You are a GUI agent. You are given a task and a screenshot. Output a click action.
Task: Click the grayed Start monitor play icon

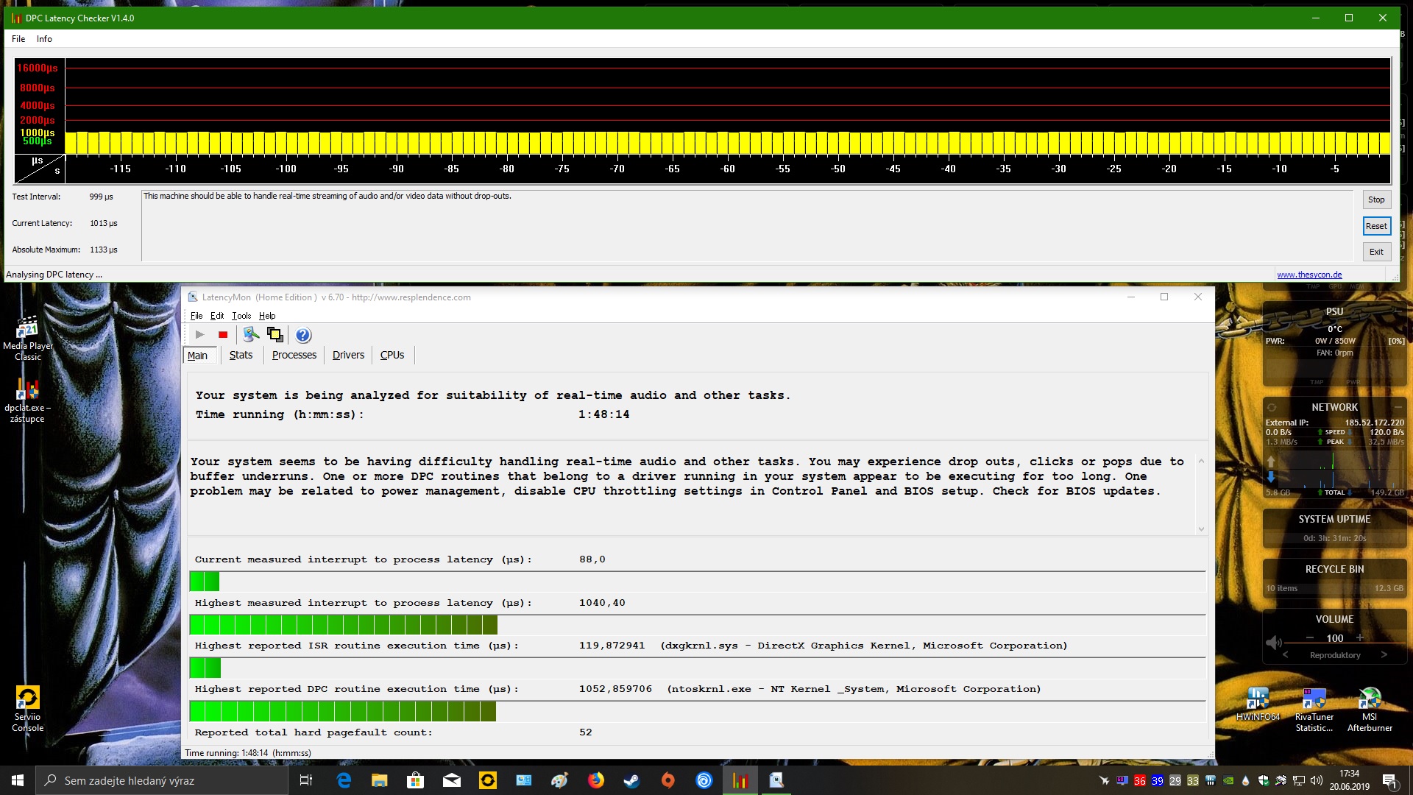coord(199,335)
